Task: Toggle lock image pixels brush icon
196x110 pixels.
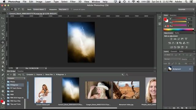Action: 172,64
